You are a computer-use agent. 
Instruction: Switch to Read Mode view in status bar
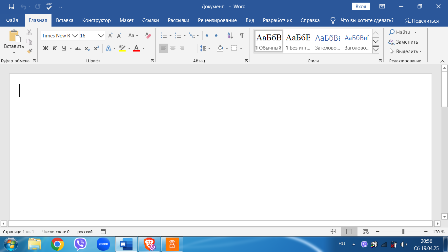point(333,232)
